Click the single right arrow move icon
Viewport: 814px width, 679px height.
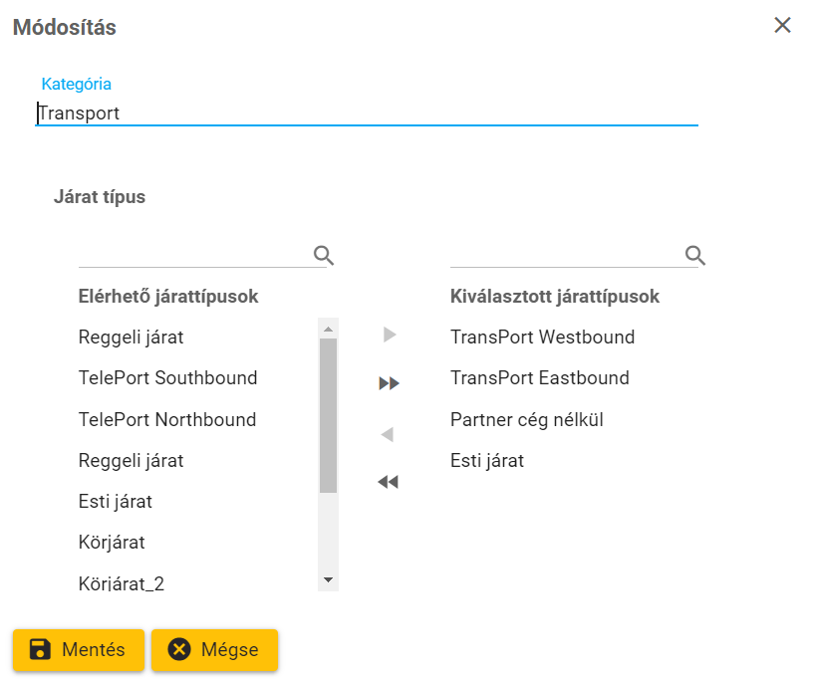tap(390, 335)
